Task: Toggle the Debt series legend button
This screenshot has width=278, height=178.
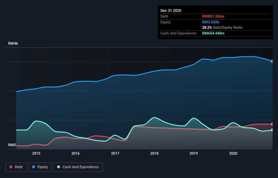Action: point(16,167)
